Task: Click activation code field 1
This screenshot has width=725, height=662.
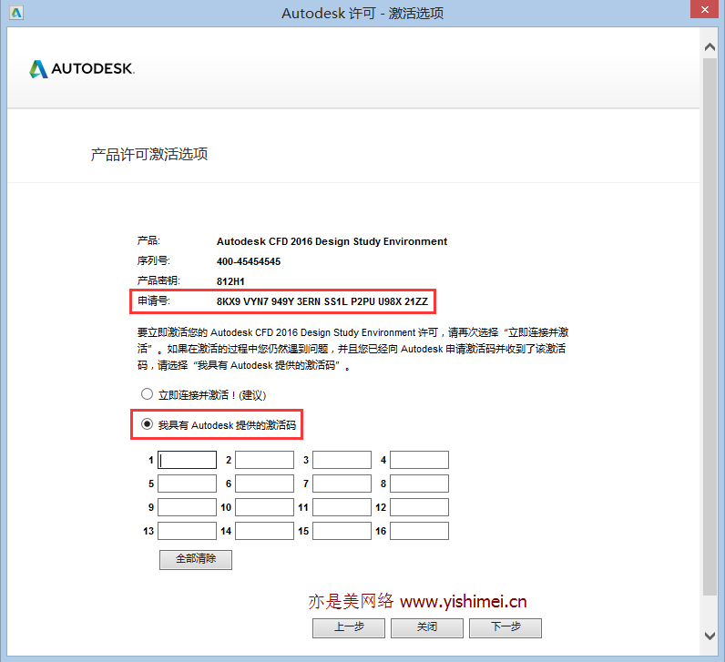Action: pyautogui.click(x=188, y=460)
